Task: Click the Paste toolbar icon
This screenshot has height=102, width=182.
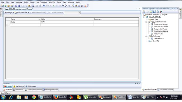Action: [x=29, y=6]
